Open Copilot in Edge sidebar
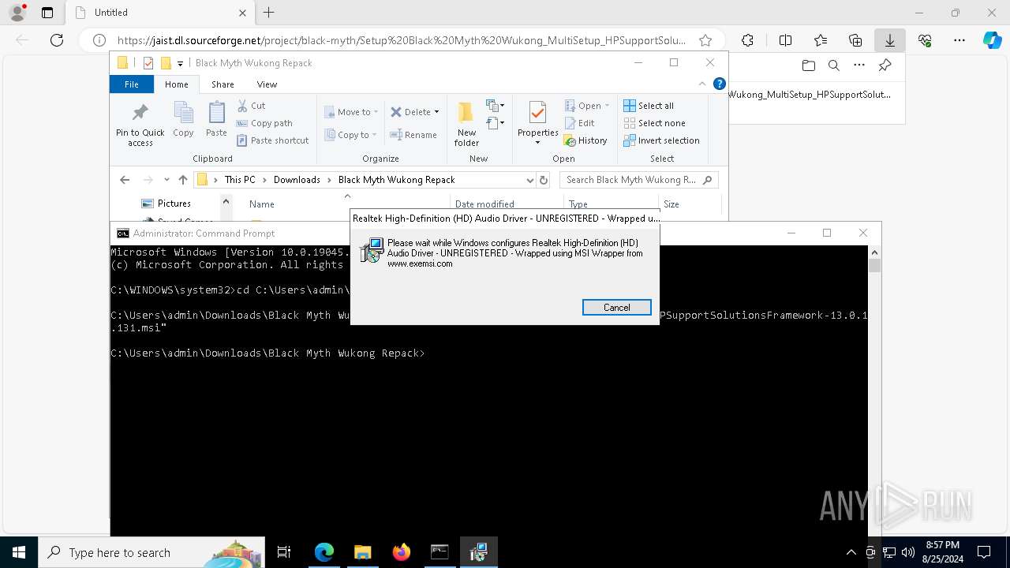Viewport: 1010px width, 568px height. (992, 40)
